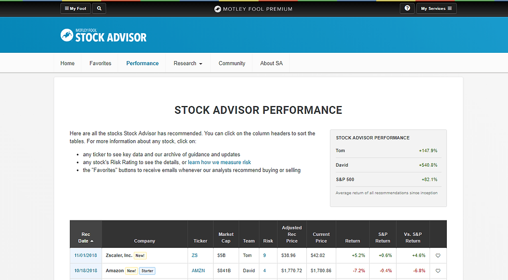Click Amazon risk rating 4
The height and width of the screenshot is (280, 508).
[x=264, y=271]
